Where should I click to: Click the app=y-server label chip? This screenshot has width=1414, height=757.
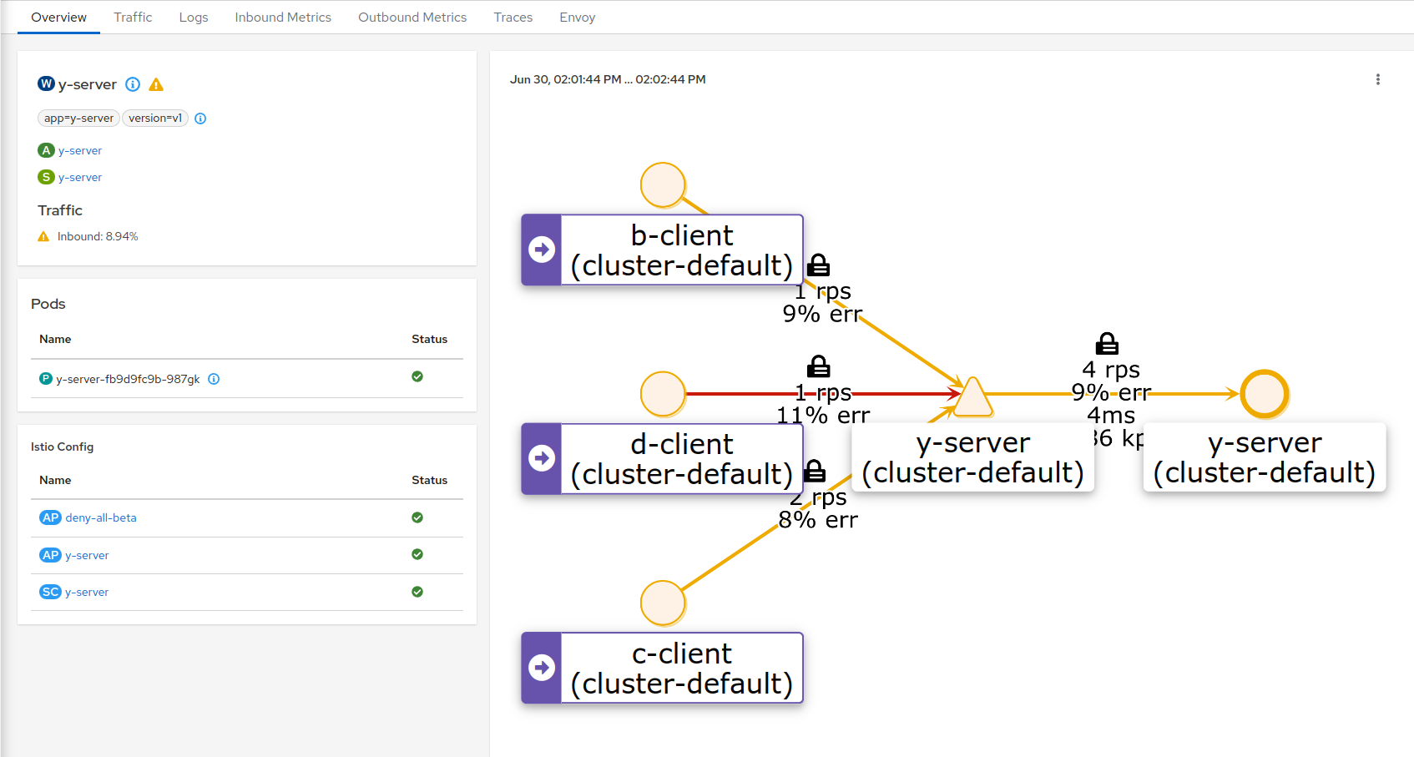(78, 119)
